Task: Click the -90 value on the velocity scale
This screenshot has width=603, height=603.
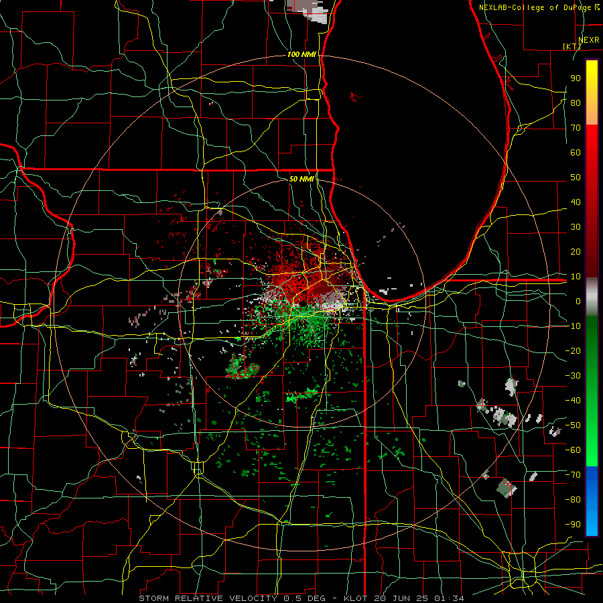Action: coord(573,525)
